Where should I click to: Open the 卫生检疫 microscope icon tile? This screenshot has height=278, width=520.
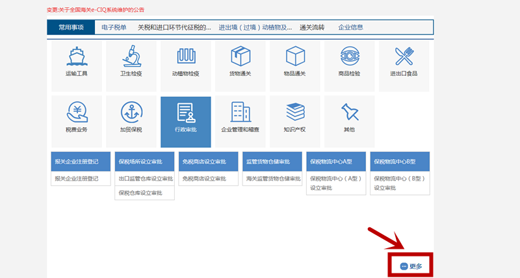click(x=131, y=66)
